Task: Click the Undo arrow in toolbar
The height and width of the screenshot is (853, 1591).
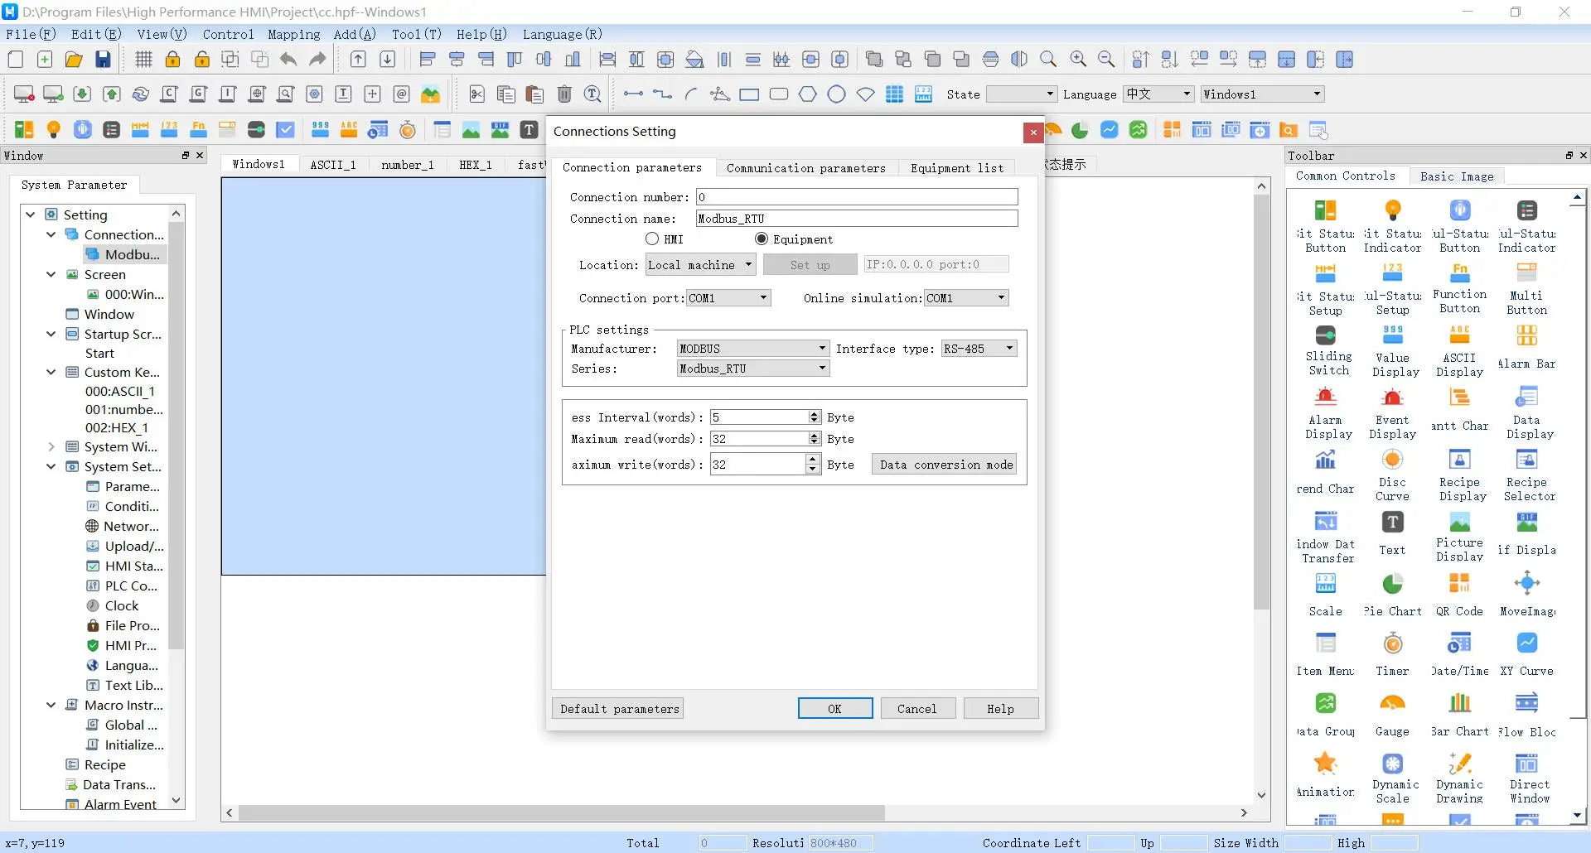Action: [x=288, y=60]
